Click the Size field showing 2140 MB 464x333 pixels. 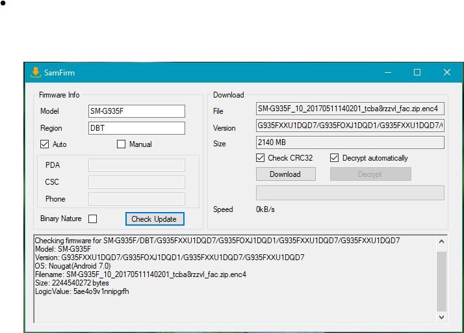coord(350,142)
